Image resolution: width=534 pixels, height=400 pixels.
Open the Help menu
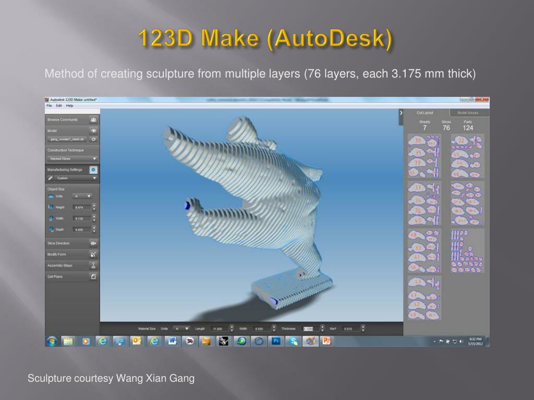coord(69,106)
